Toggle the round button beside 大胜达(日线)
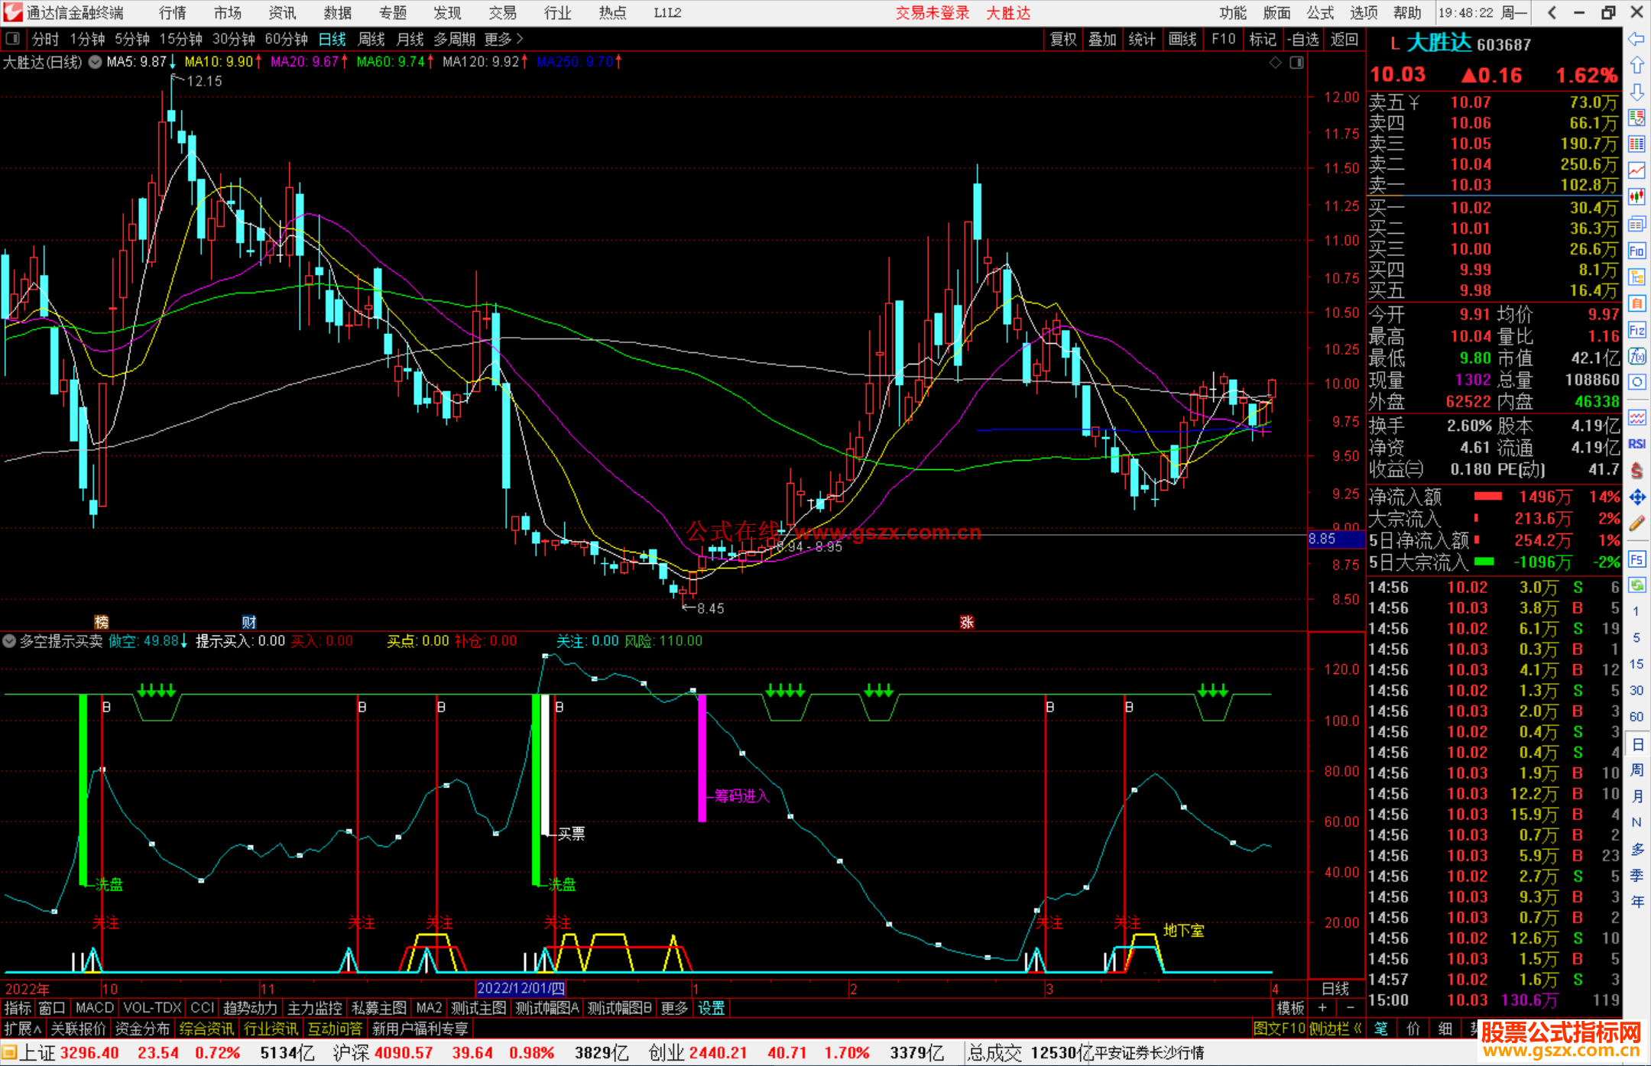The height and width of the screenshot is (1066, 1651). tap(95, 62)
